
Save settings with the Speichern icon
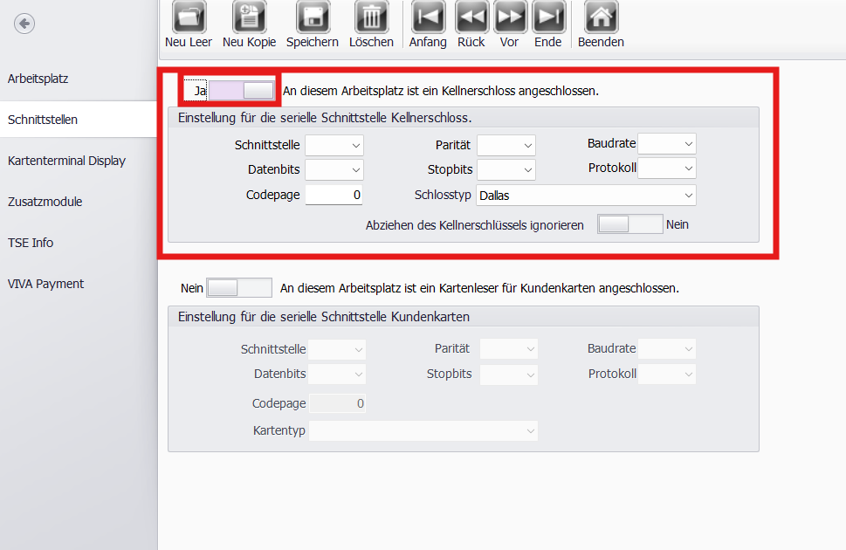(x=313, y=17)
